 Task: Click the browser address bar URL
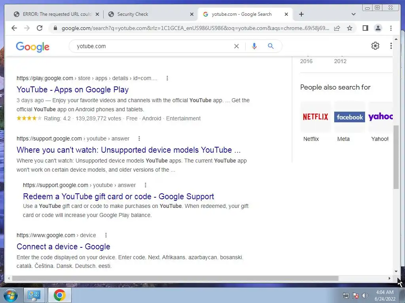pyautogui.click(x=195, y=28)
